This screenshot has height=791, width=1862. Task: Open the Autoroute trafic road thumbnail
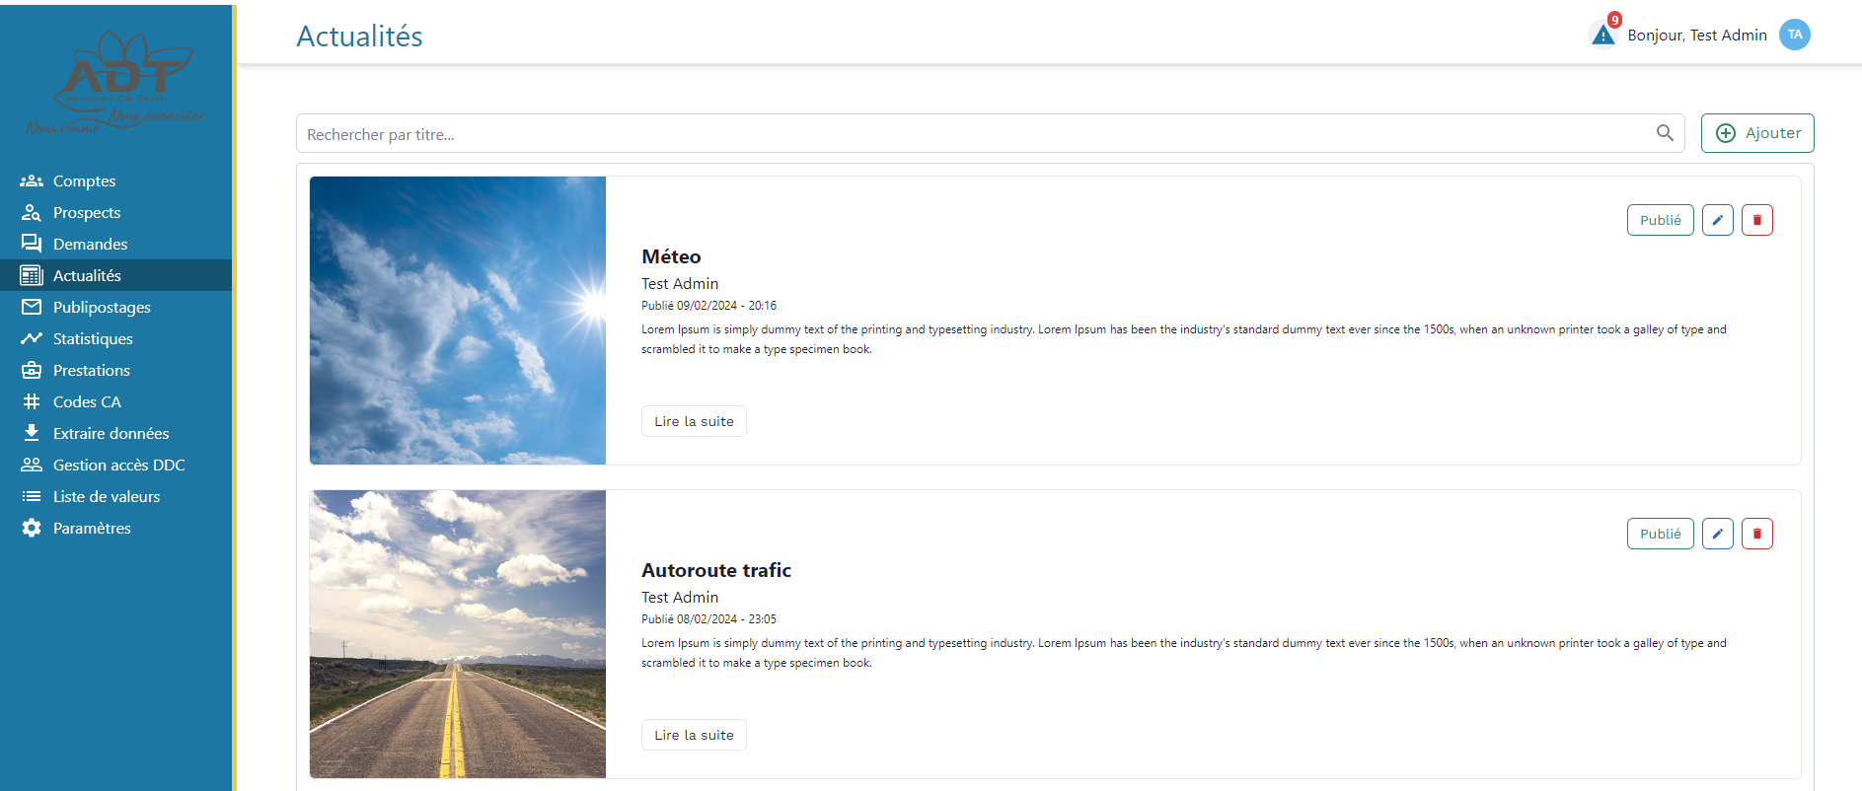(458, 634)
